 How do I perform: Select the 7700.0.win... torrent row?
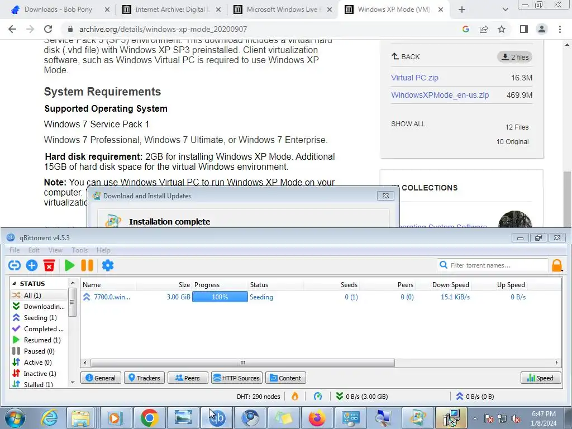tap(321, 297)
